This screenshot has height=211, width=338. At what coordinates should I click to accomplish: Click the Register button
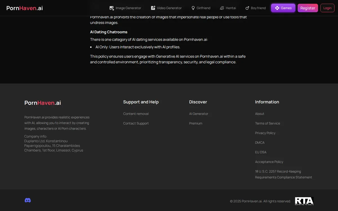[308, 8]
